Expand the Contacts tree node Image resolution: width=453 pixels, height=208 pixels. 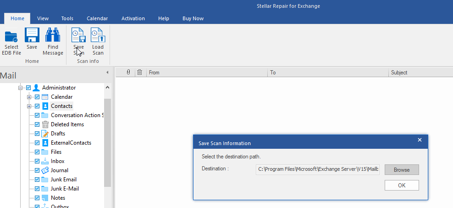tap(29, 106)
